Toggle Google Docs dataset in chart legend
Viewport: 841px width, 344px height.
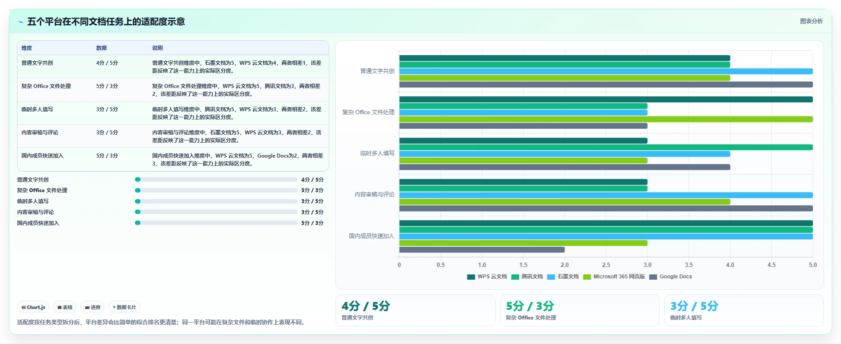click(671, 277)
